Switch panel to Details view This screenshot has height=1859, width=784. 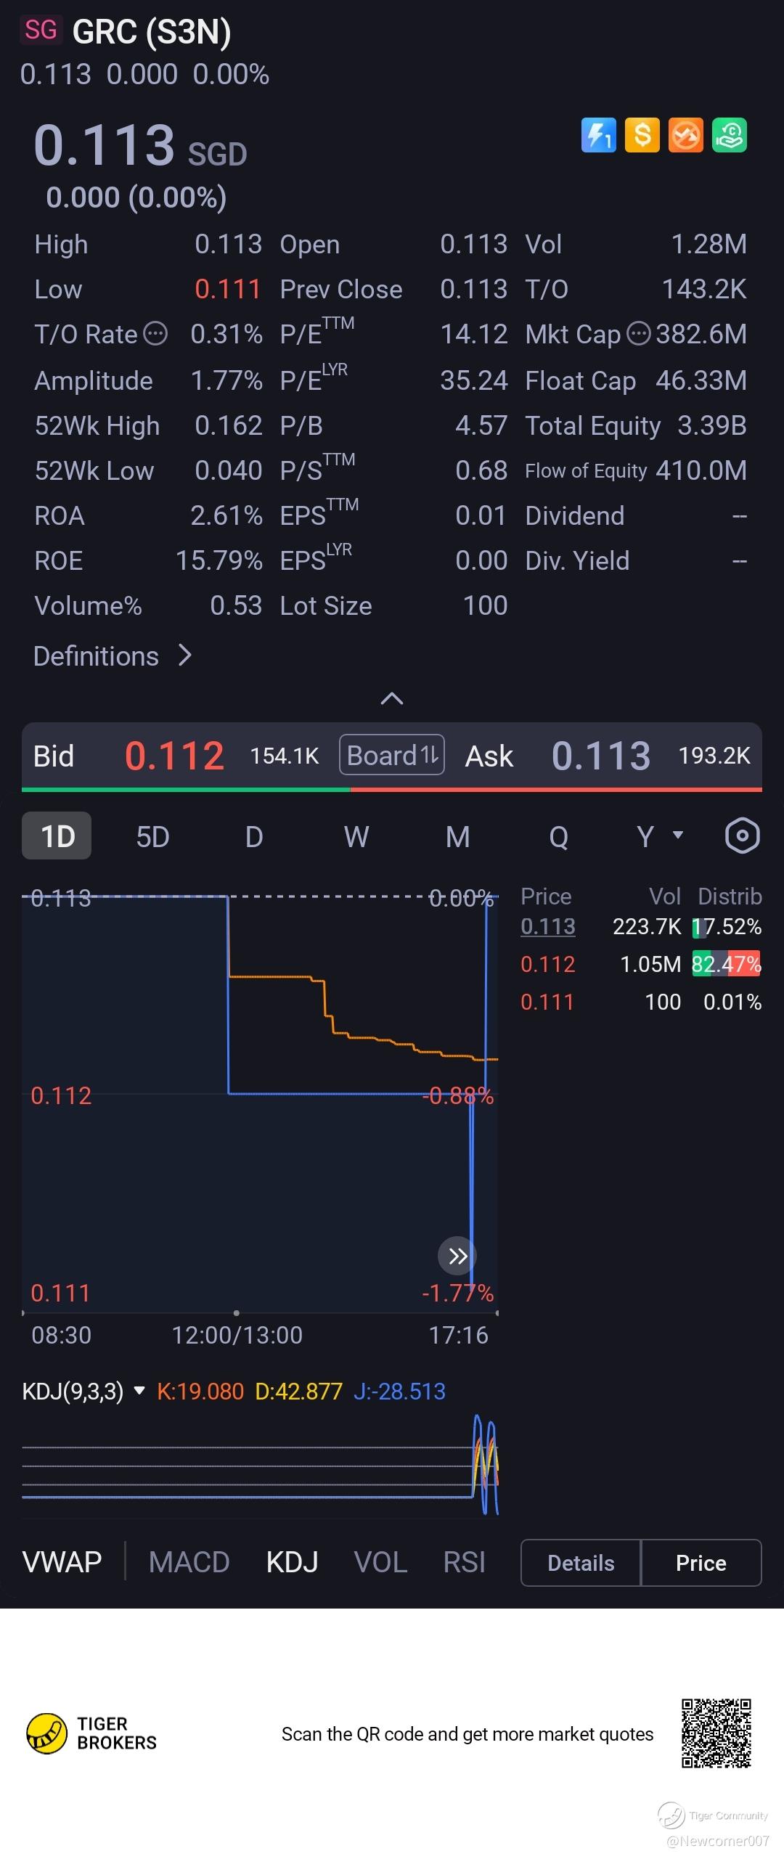pyautogui.click(x=581, y=1563)
